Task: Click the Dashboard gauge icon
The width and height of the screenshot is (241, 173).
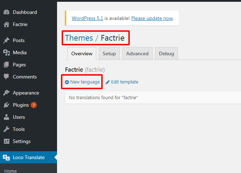Action: [6, 12]
